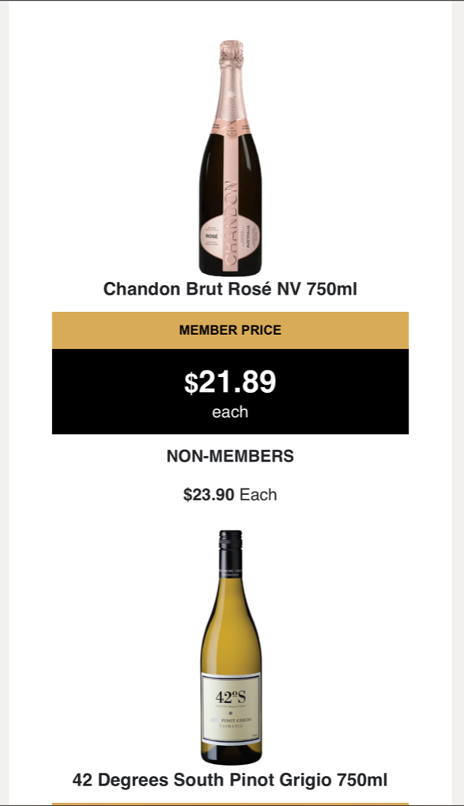Viewport: 464px width, 806px height.
Task: Click the NON-MEMBERS heading
Action: tap(230, 456)
